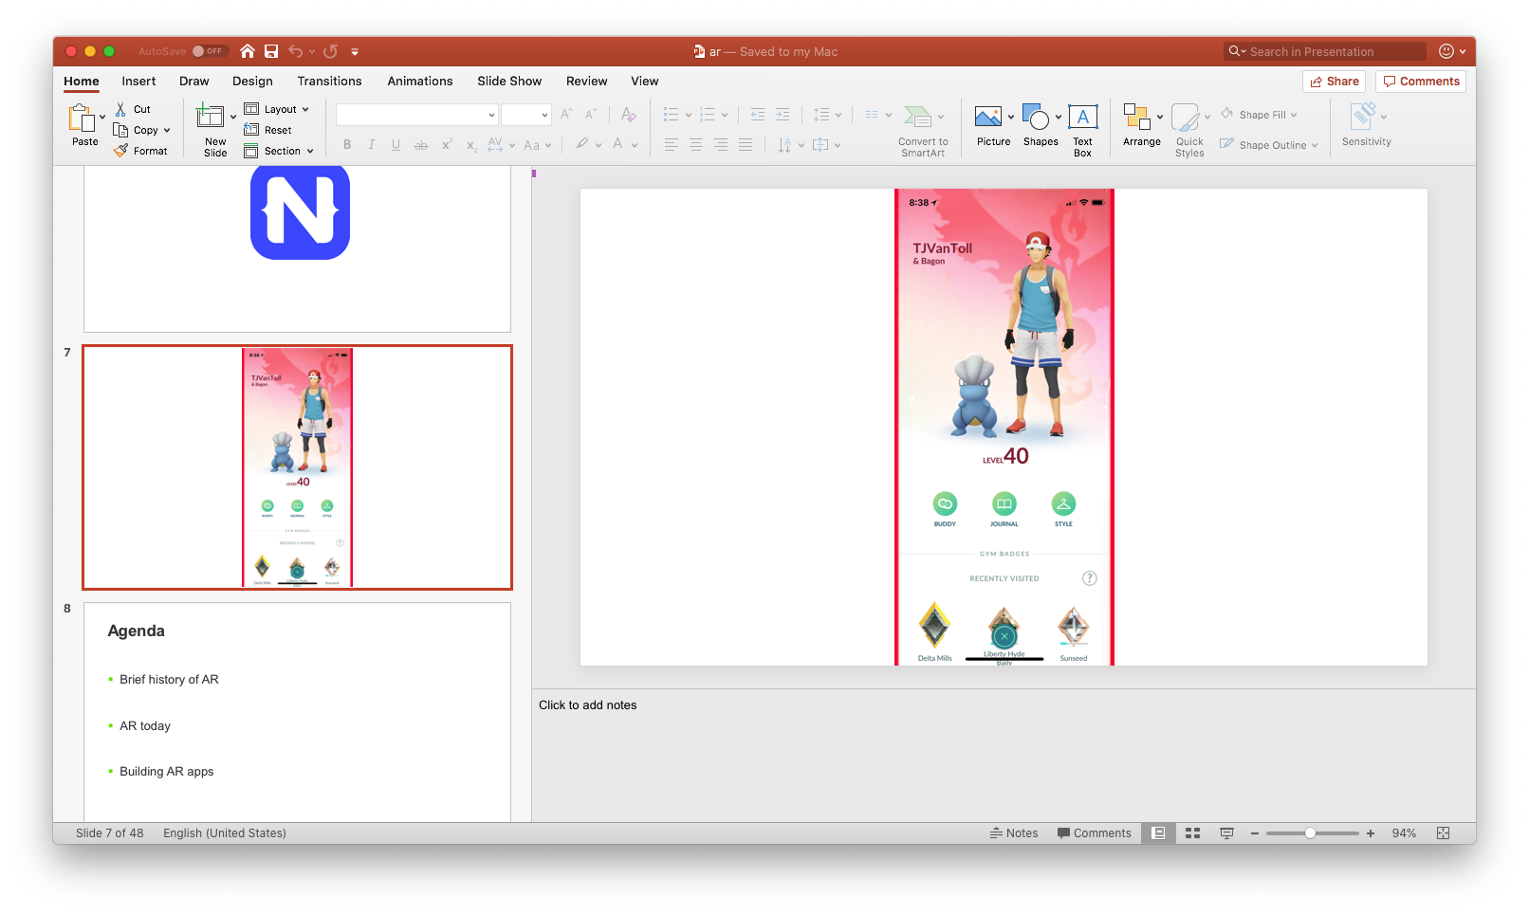This screenshot has height=914, width=1529.
Task: Open Quick Styles
Action: coord(1186,118)
